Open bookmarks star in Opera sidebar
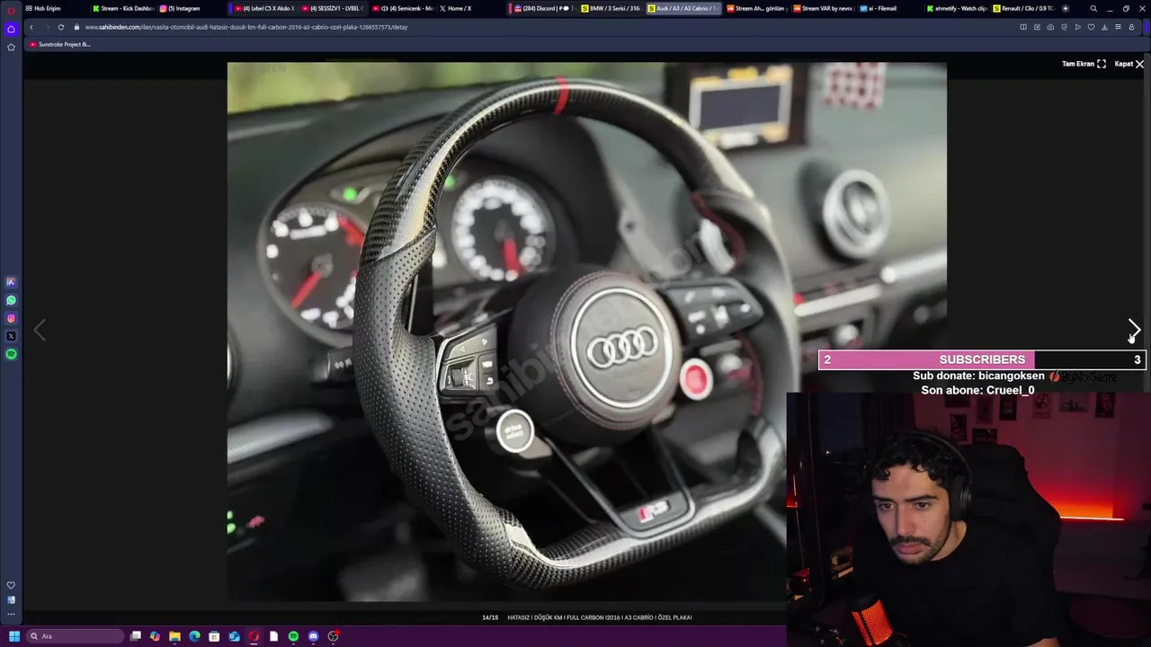 [x=11, y=47]
